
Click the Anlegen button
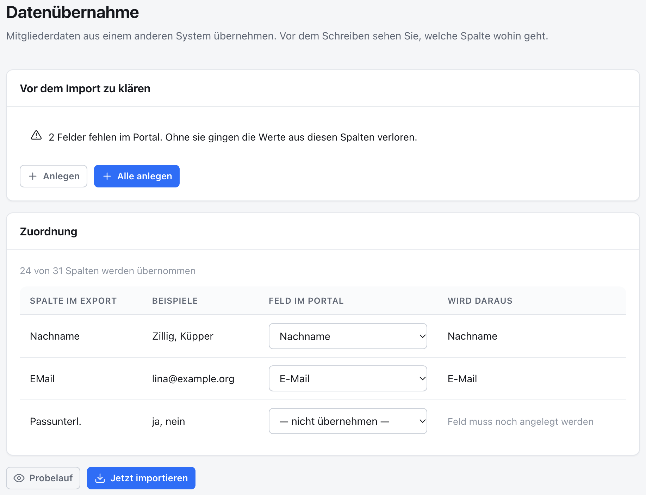point(54,176)
